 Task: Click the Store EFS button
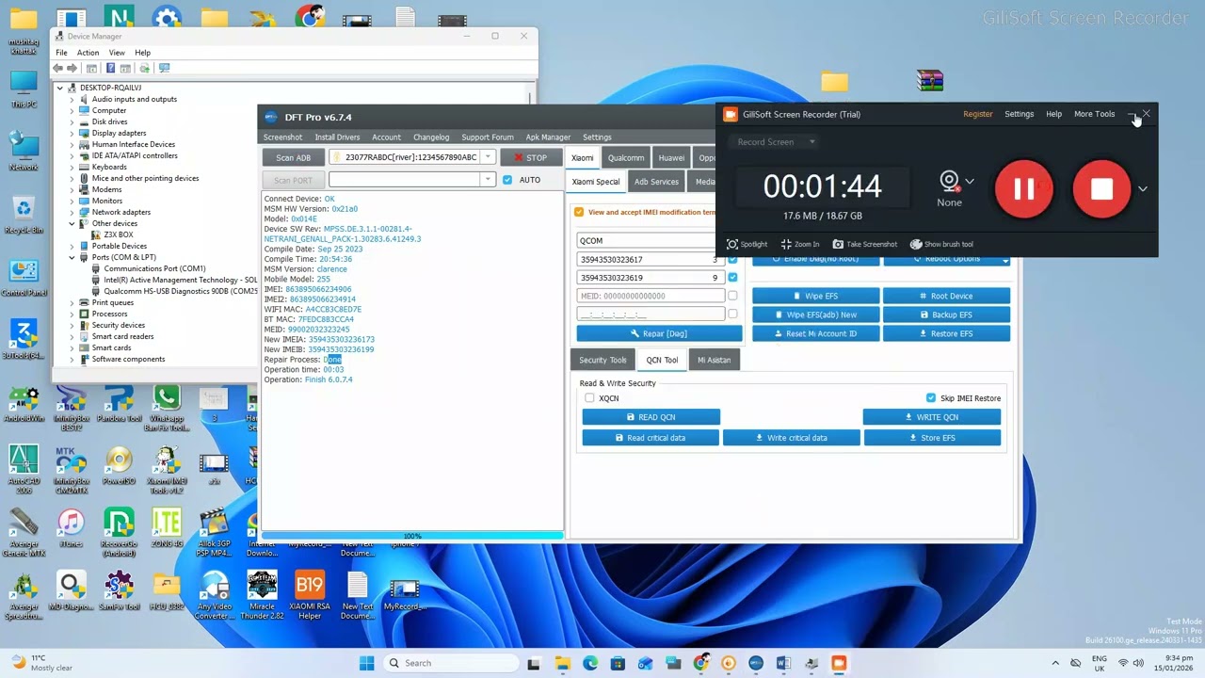[932, 438]
